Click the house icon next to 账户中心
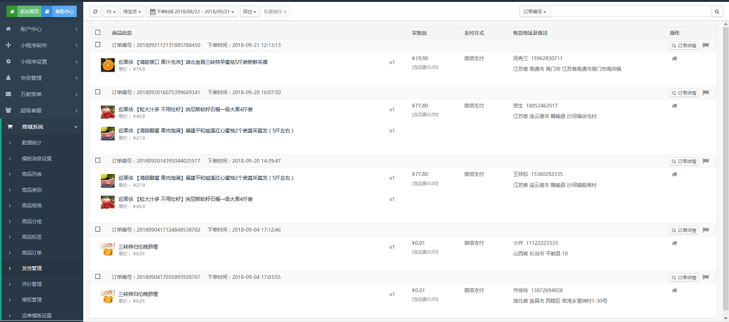729x322 pixels. coord(9,29)
